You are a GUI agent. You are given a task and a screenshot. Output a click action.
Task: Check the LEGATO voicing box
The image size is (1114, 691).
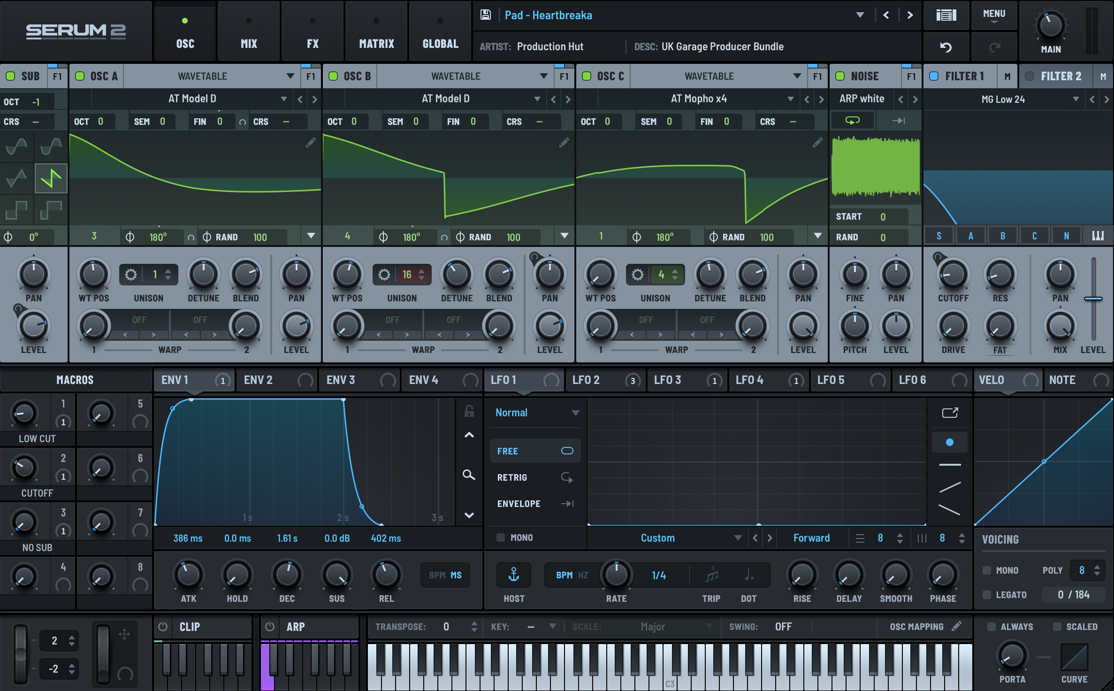(x=987, y=595)
